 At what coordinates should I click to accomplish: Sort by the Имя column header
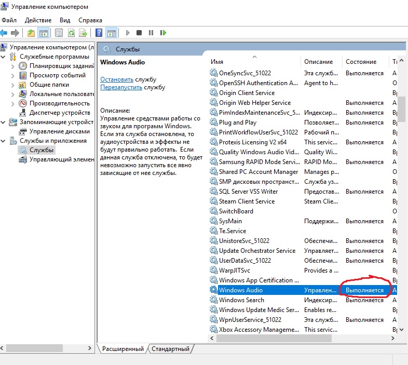254,62
